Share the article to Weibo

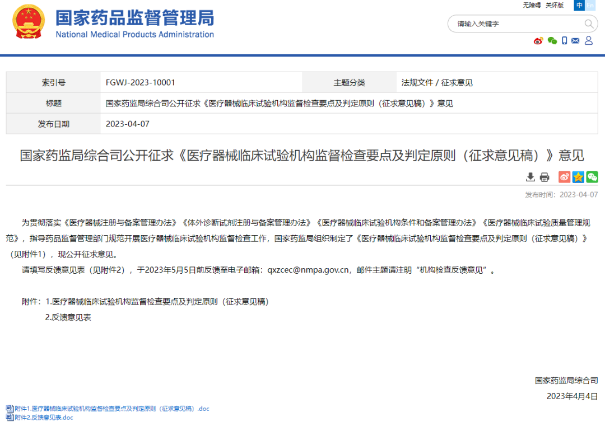pos(564,177)
